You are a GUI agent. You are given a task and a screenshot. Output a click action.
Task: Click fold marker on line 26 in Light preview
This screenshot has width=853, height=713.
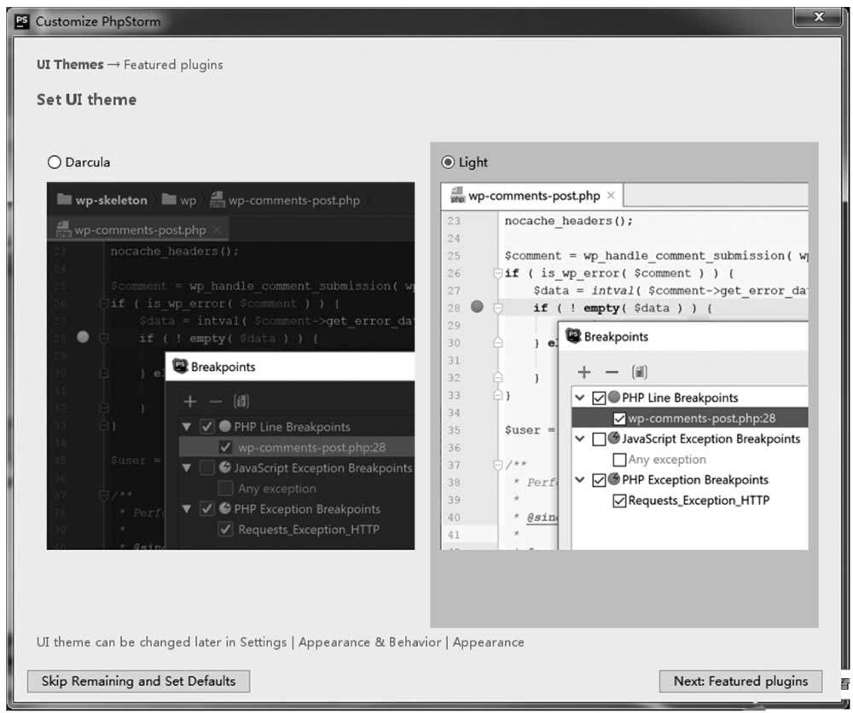click(497, 273)
